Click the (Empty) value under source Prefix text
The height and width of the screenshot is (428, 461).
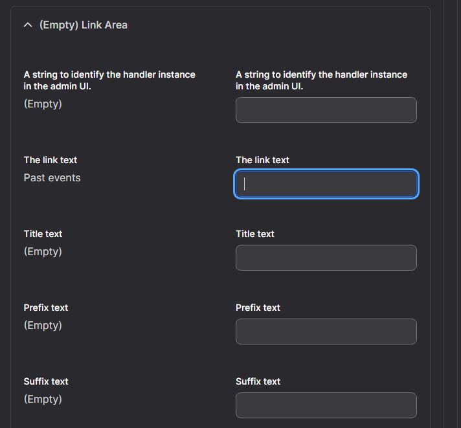43,326
